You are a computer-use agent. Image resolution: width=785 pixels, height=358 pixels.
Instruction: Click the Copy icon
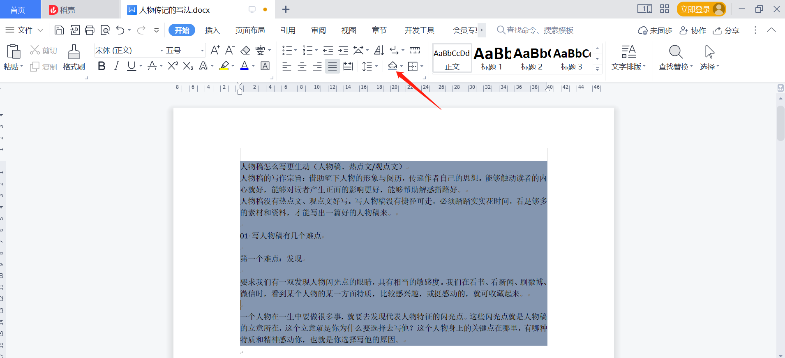35,67
